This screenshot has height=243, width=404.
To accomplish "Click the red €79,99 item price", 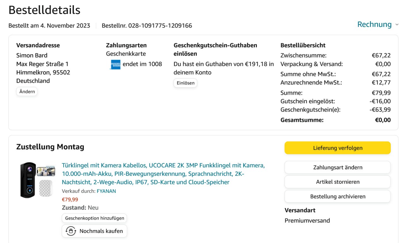I will pyautogui.click(x=70, y=199).
